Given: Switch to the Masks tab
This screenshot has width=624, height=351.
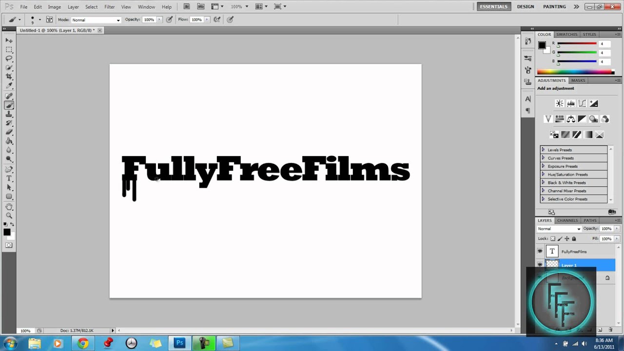Looking at the screenshot, I should (578, 80).
